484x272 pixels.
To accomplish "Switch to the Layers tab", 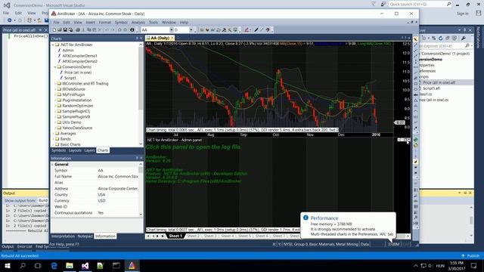I will pyautogui.click(x=89, y=150).
